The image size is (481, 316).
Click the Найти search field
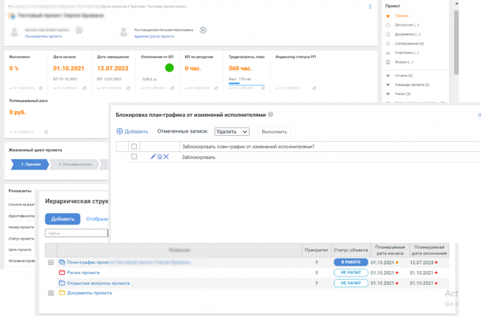pos(76,233)
